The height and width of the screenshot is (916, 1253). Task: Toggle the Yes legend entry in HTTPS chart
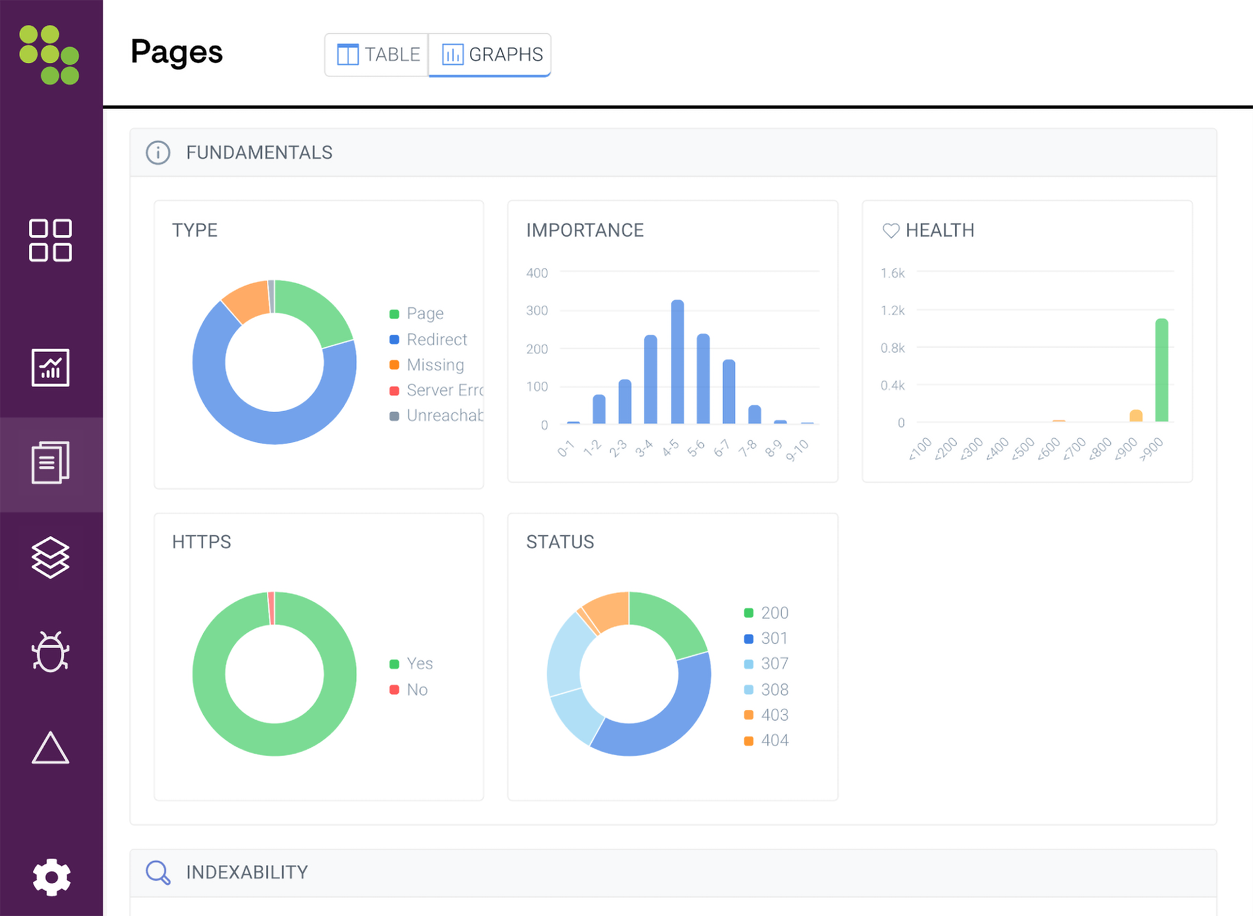(411, 664)
